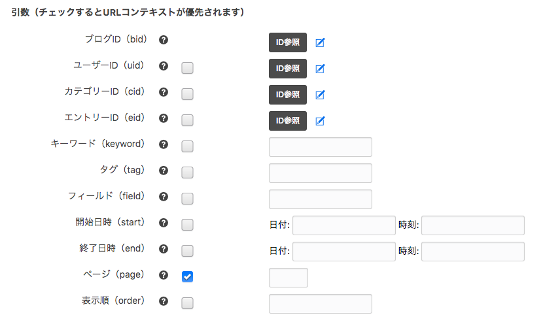Click the 終了日時 時刻 time field
This screenshot has height=328, width=560.
point(473,252)
